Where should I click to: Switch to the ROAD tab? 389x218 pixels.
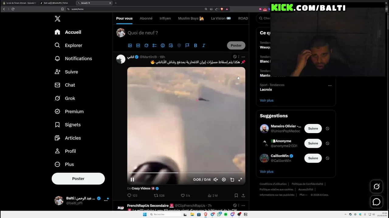(243, 18)
